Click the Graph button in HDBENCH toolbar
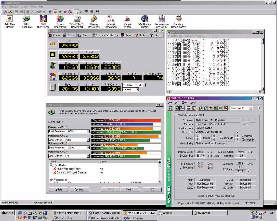The image size is (277, 221). [127, 35]
